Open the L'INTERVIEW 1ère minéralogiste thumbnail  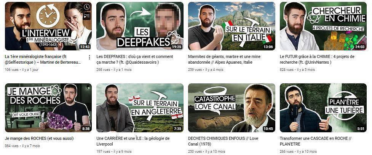point(48,26)
